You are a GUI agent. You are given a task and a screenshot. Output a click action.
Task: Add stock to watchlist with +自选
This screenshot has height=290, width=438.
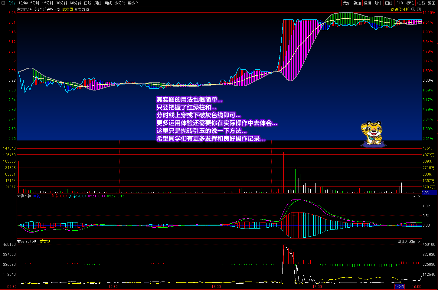421,3
